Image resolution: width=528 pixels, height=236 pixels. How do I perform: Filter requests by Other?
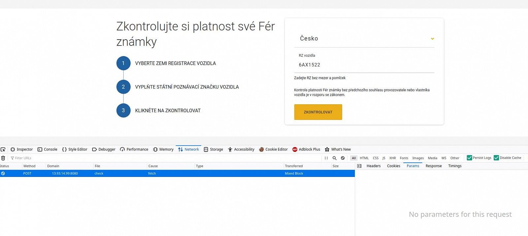point(455,158)
